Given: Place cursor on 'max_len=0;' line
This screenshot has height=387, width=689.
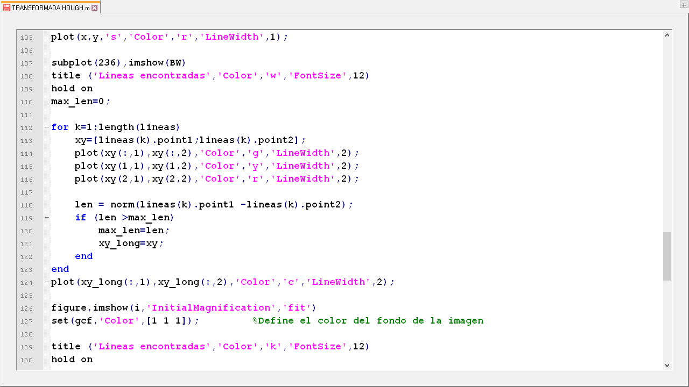Looking at the screenshot, I should click(x=81, y=102).
